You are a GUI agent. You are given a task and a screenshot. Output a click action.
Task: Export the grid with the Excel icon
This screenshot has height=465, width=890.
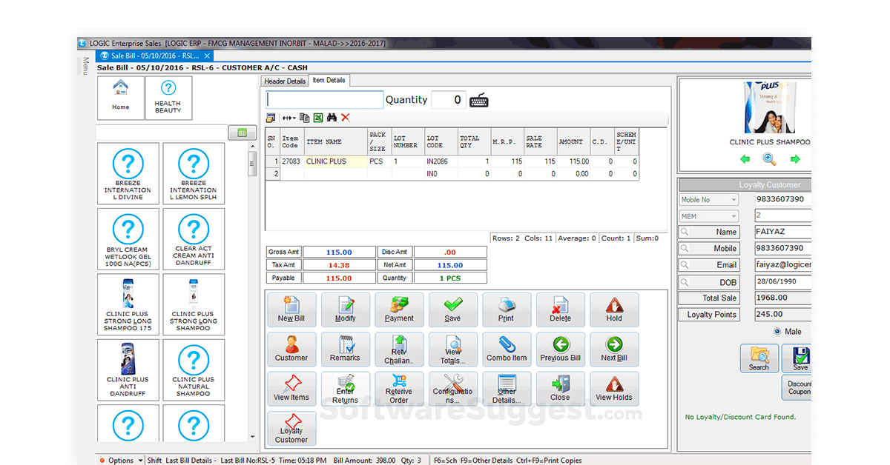coord(318,118)
